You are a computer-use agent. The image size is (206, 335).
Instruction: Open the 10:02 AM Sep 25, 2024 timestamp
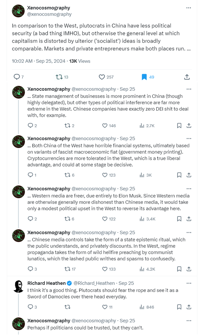(x=39, y=61)
